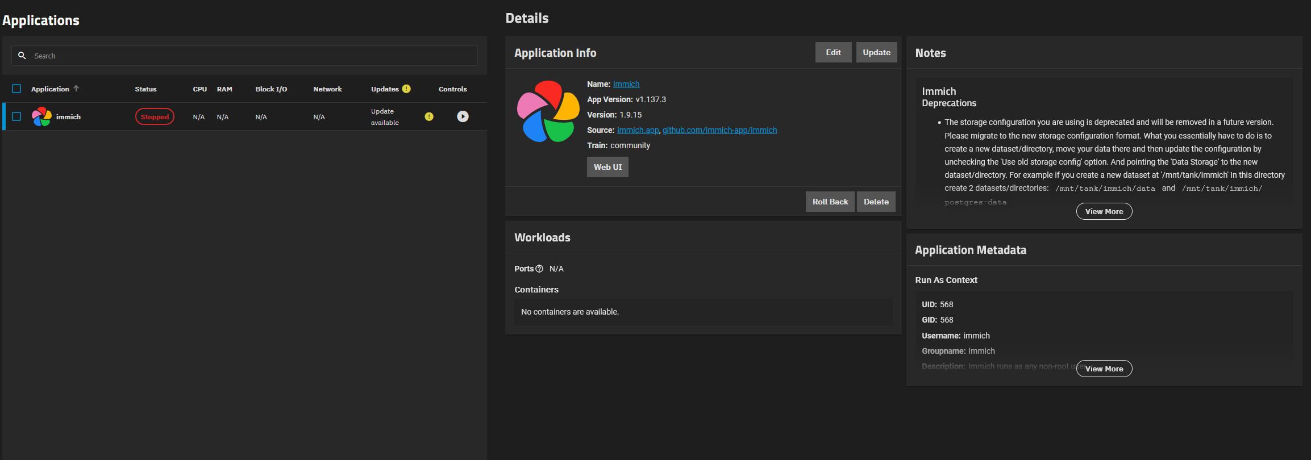Click the Ports N/A value
Viewport: 1311px width, 460px height.
pos(556,269)
